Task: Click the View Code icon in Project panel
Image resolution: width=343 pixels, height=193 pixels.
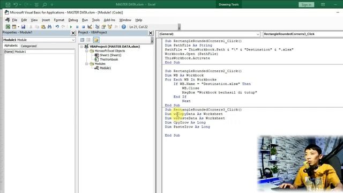Action: click(82, 40)
